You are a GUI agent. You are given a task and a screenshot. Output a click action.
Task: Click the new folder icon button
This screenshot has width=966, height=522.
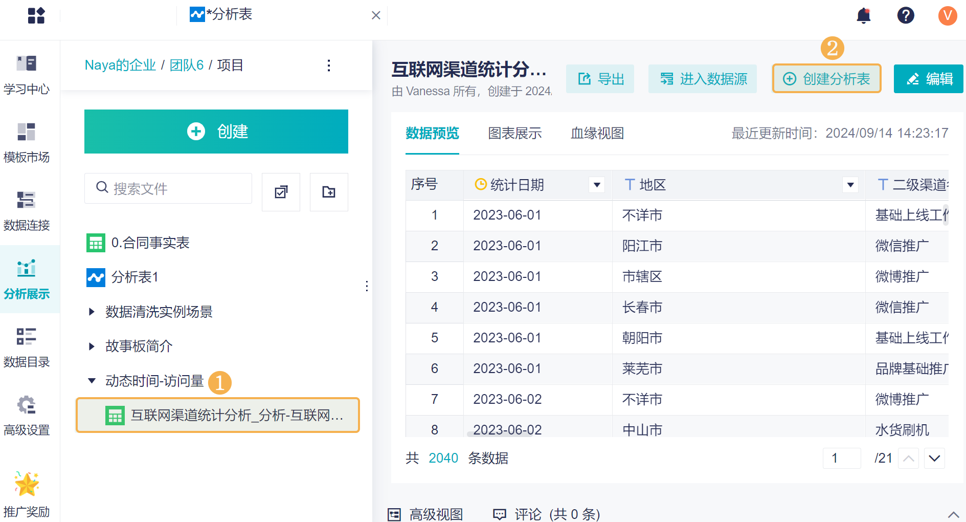click(x=329, y=192)
